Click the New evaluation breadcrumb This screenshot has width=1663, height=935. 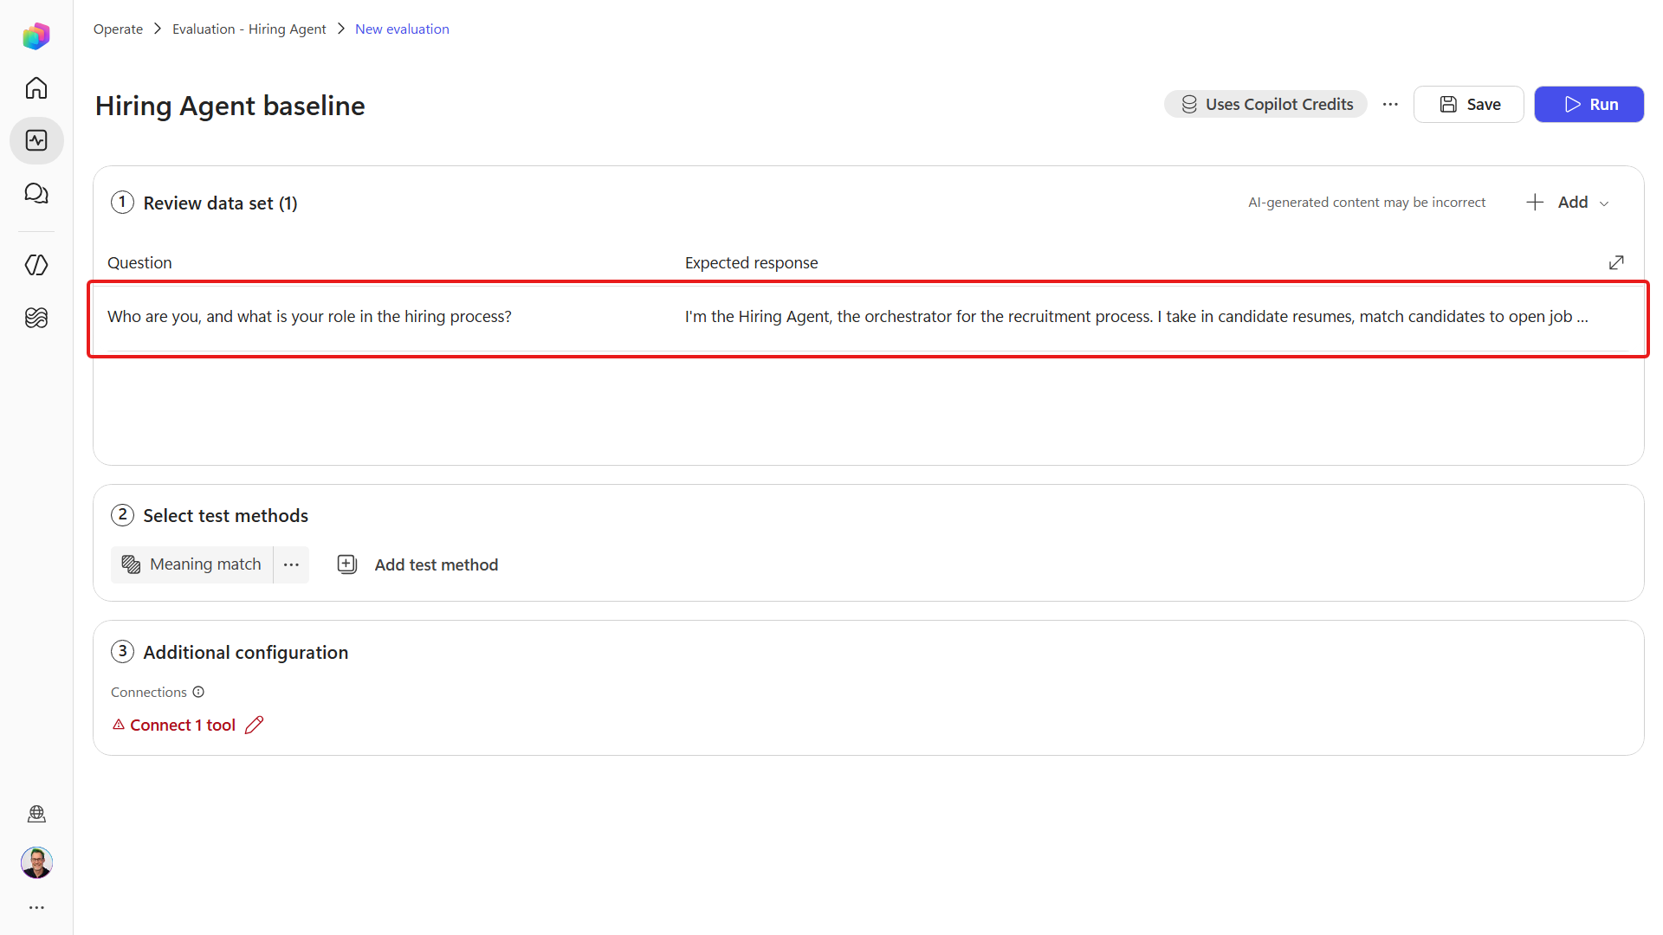click(402, 29)
